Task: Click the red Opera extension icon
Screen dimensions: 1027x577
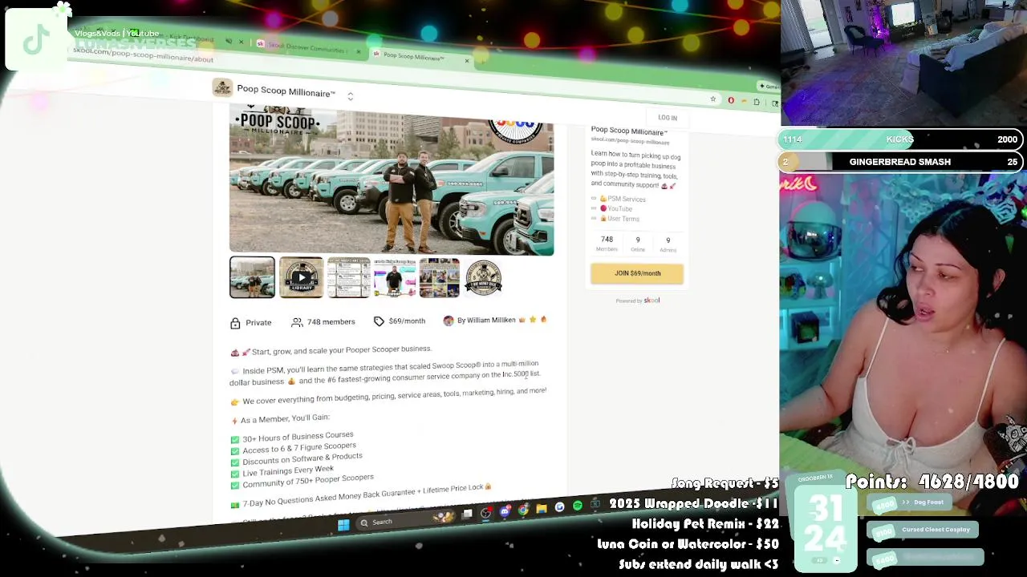Action: (731, 101)
